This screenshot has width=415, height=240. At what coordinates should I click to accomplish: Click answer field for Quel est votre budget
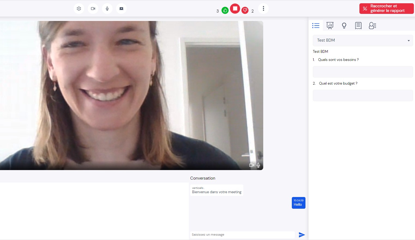click(x=363, y=96)
